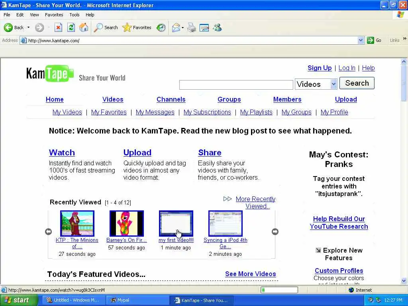Viewport: 408px width, 306px height.
Task: Click the page icon in the address bar
Action: 24,40
